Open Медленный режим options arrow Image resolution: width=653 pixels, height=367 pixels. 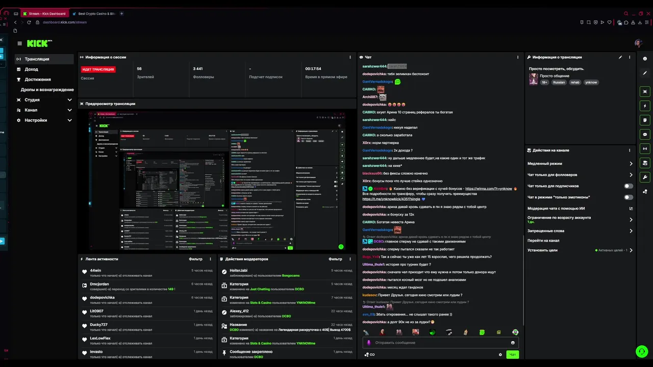(x=631, y=164)
